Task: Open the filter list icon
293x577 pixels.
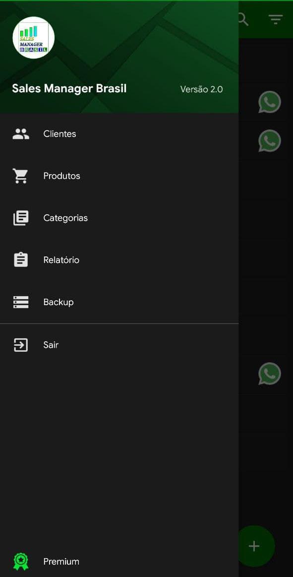Action: coord(276,19)
